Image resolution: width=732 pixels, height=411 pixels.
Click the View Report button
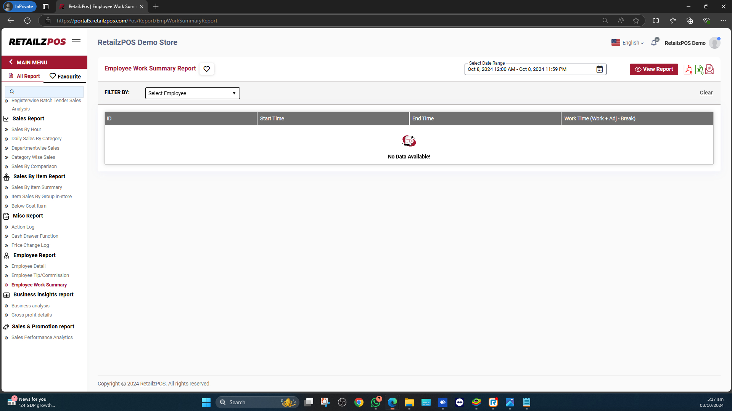coord(653,69)
